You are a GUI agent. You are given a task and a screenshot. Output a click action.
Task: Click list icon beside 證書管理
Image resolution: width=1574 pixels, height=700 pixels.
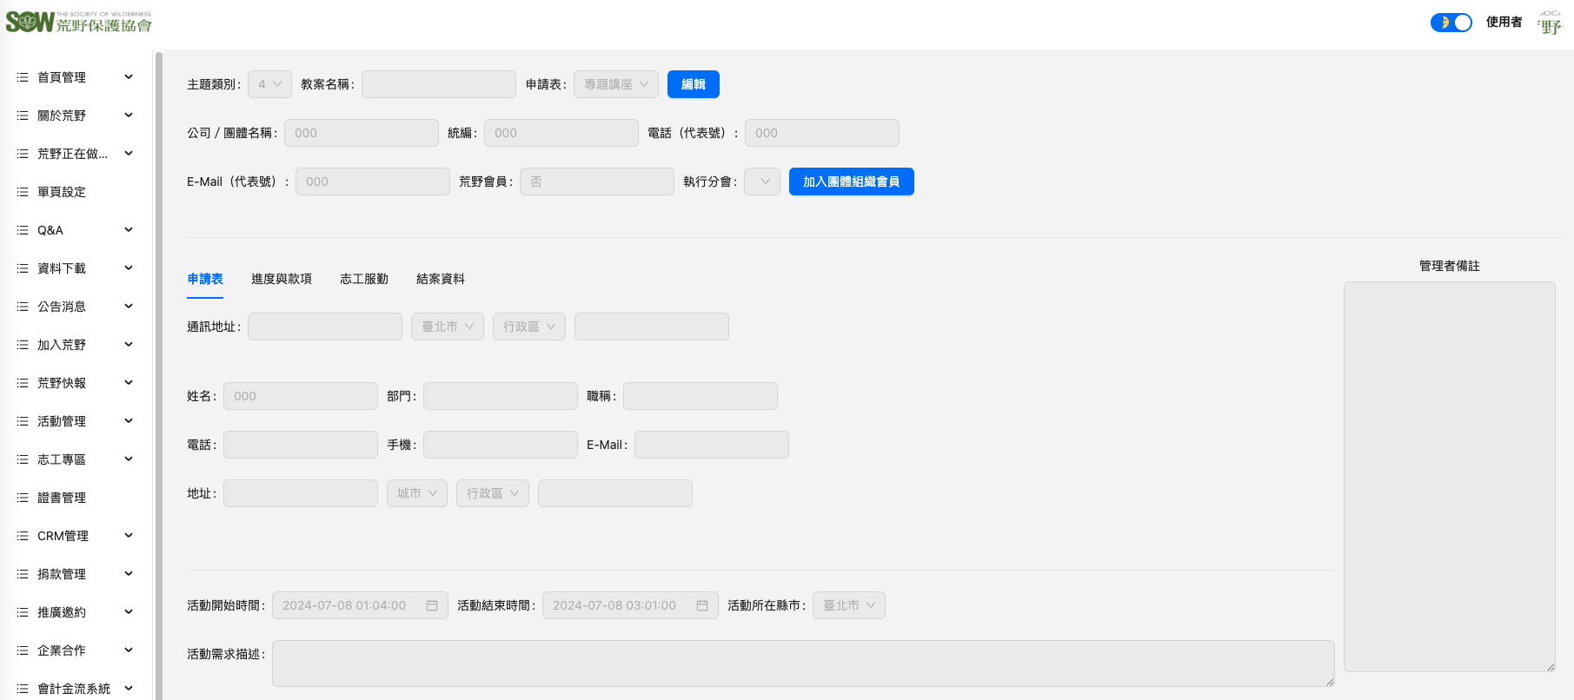23,498
